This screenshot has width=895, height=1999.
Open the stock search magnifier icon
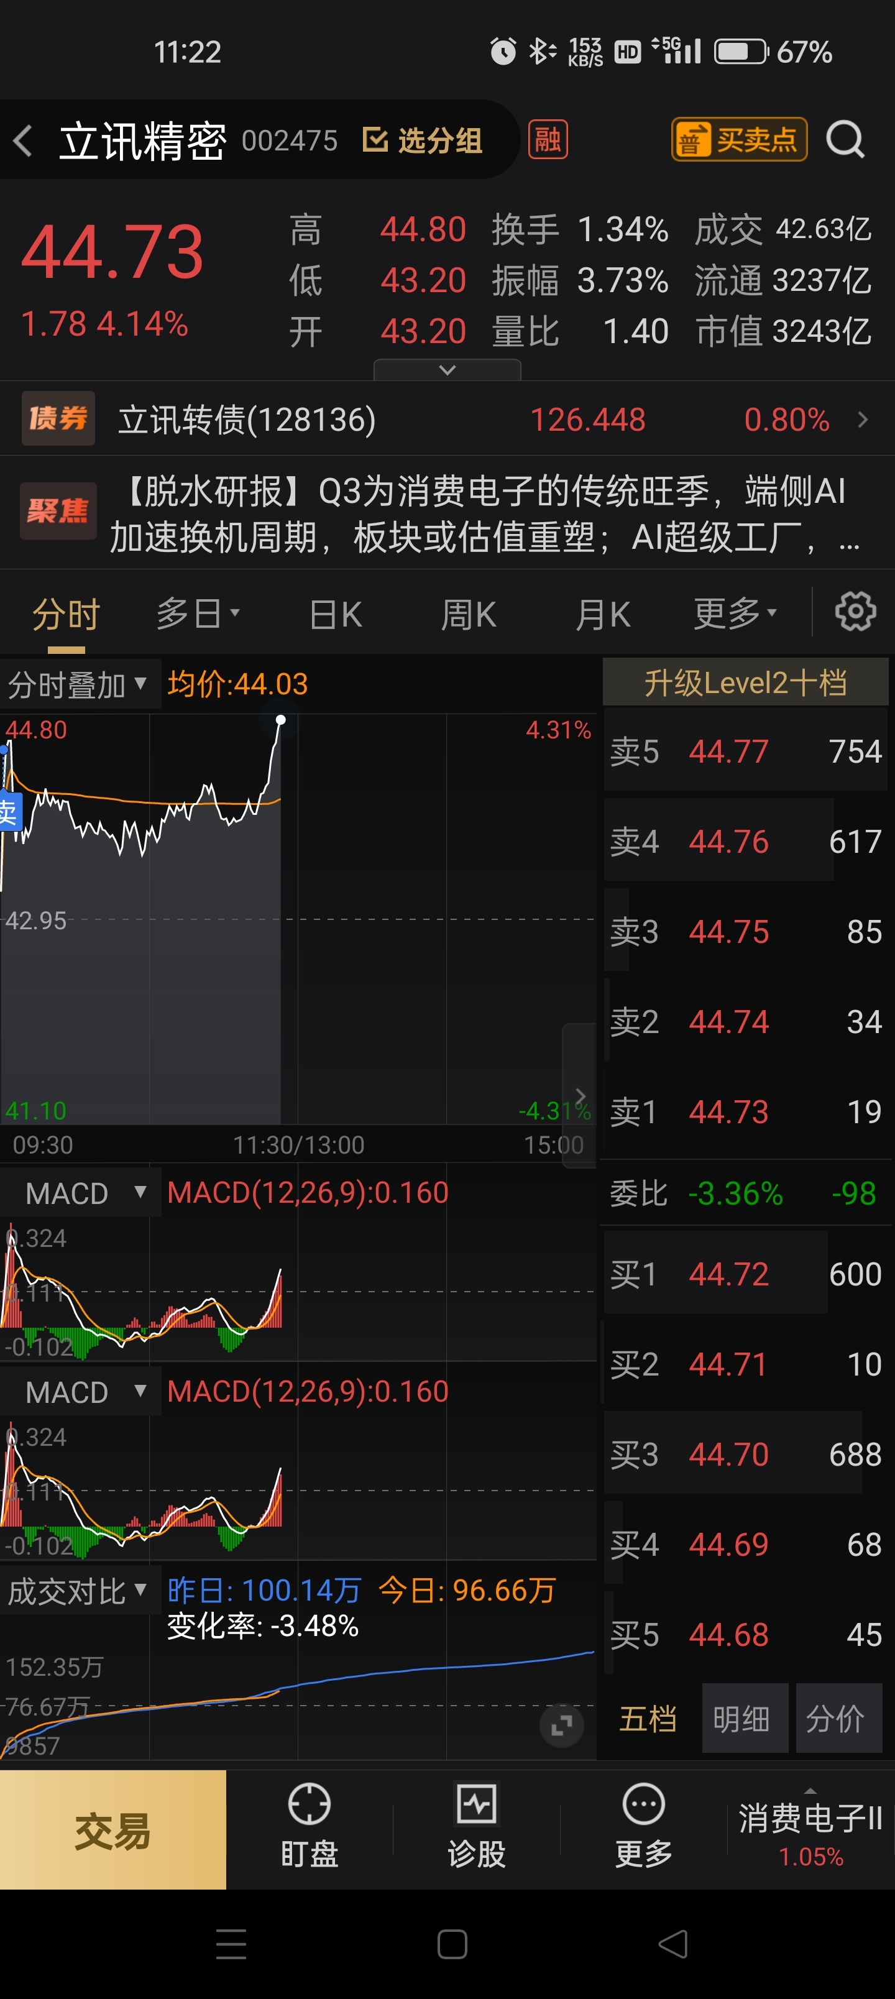[845, 140]
